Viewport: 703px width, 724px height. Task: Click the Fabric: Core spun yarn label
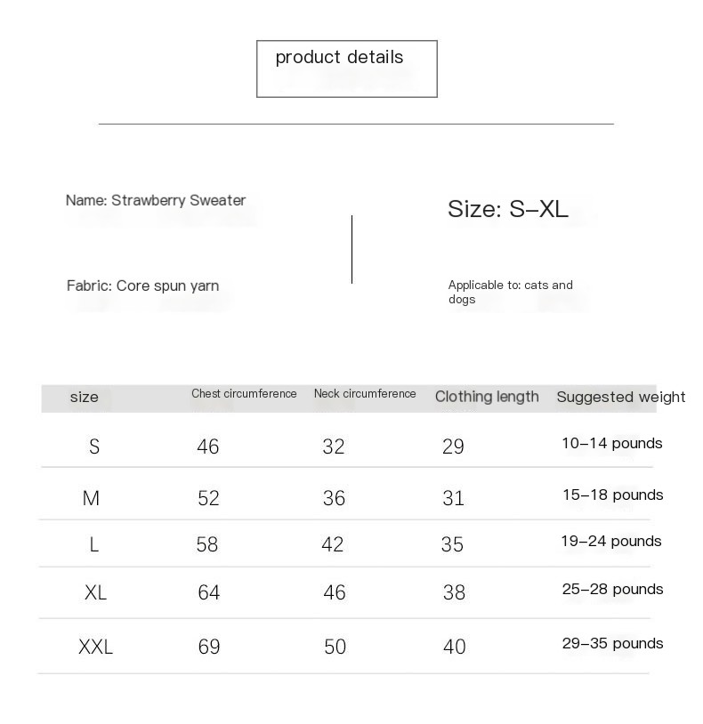click(142, 286)
